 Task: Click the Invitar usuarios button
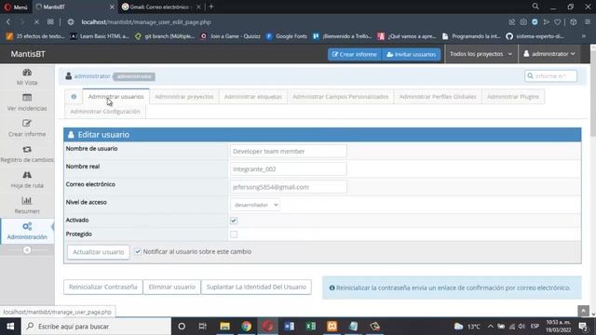click(412, 54)
